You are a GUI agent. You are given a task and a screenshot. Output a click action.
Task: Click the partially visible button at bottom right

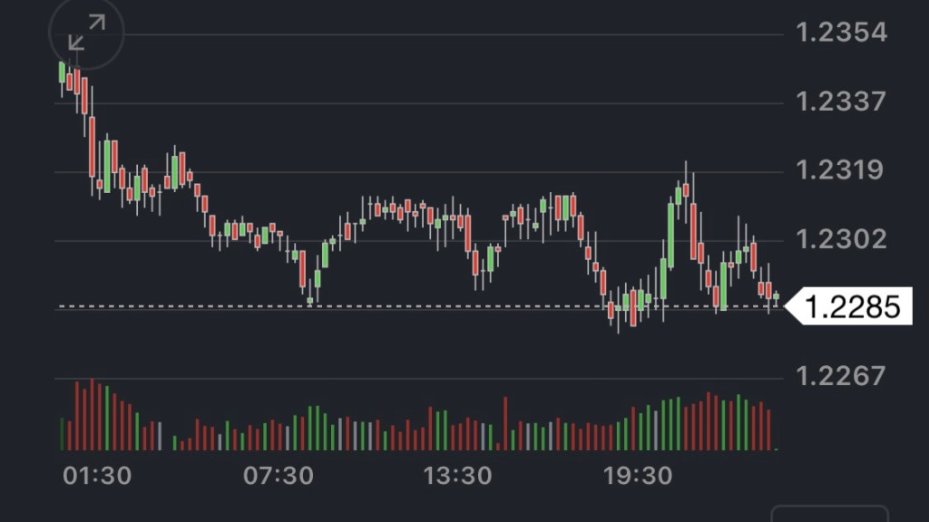(x=829, y=514)
